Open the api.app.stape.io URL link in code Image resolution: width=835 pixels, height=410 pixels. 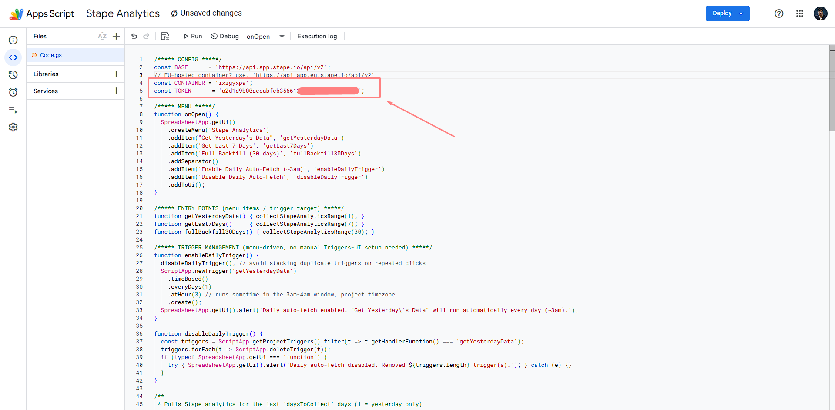pos(271,67)
